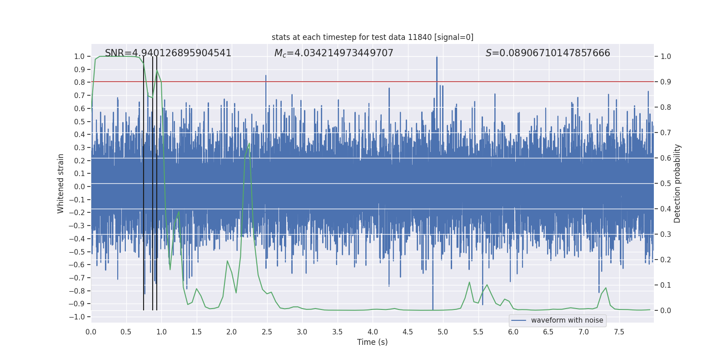Select the 6.0 tick label on the time axis

(513, 332)
